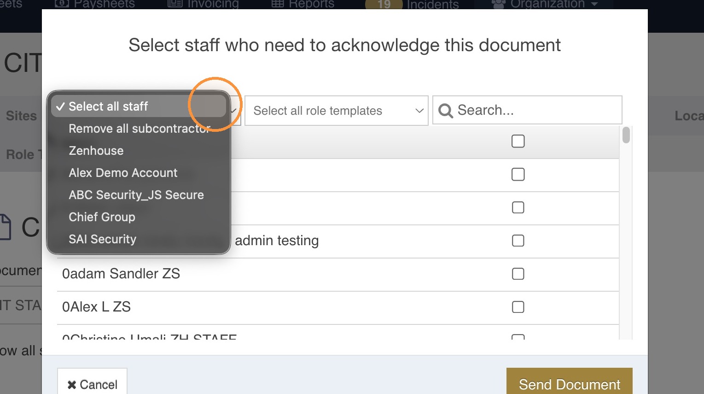Tick checkbox for 0Alex L ZS
This screenshot has width=704, height=394.
[x=518, y=307]
